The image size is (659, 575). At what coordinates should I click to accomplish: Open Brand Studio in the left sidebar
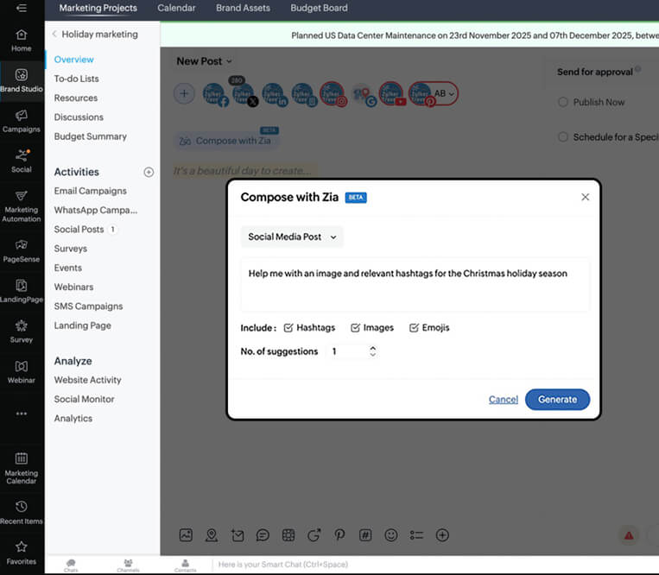(x=22, y=79)
